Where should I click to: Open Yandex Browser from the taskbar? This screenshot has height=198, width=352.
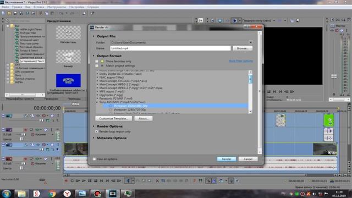[x=67, y=194]
